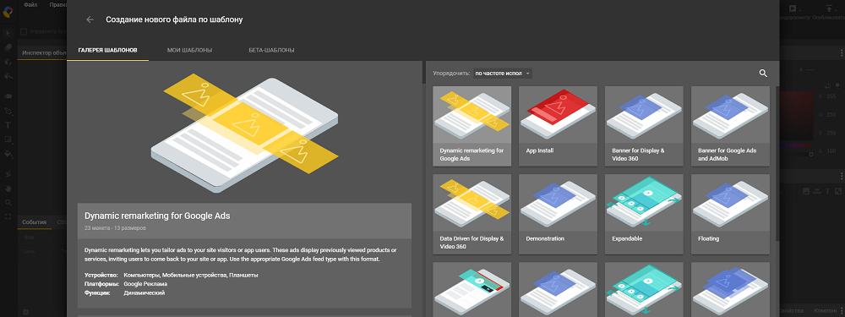Select the 3D stage rotate tool
Screen dimensions: 845x317
[8, 173]
